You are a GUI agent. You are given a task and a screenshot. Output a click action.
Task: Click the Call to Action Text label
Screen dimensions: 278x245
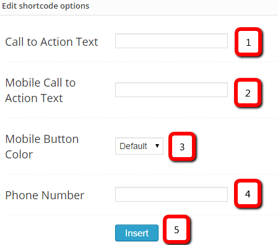pyautogui.click(x=51, y=42)
